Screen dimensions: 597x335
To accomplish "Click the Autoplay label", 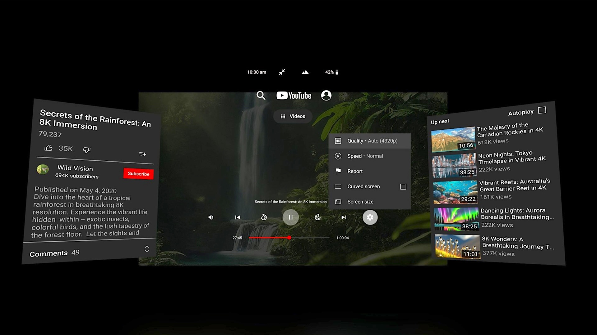I will (521, 112).
